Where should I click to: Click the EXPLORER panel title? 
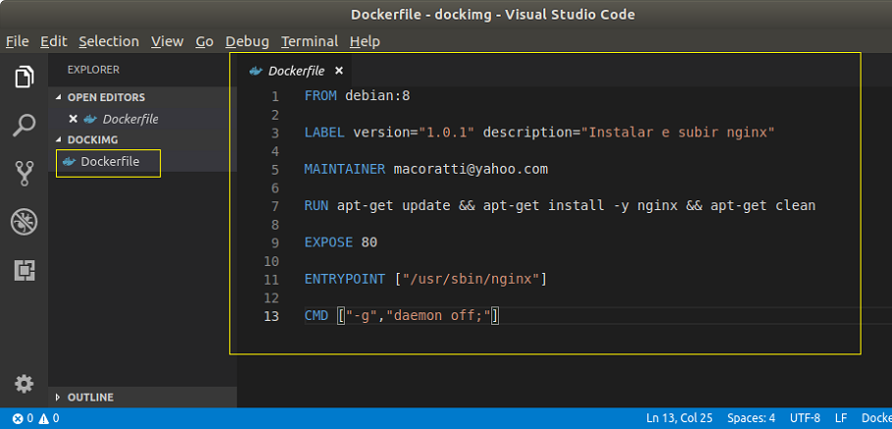pyautogui.click(x=93, y=70)
